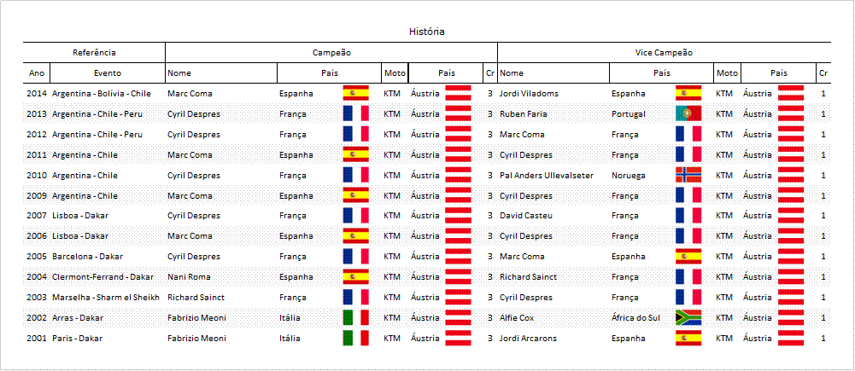Viewport: 855px width, 371px height.
Task: Click champion's Spain flag in 2014 row
Action: (x=355, y=93)
